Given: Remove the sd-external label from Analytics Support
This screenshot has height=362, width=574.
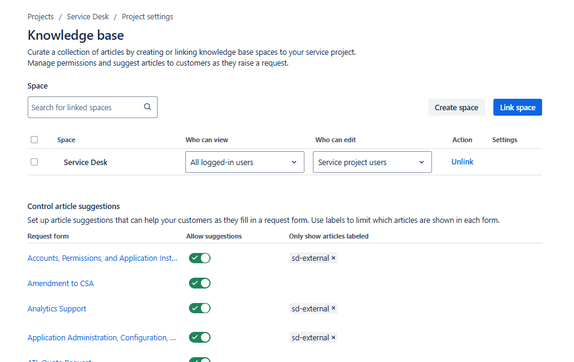Looking at the screenshot, I should 333,308.
